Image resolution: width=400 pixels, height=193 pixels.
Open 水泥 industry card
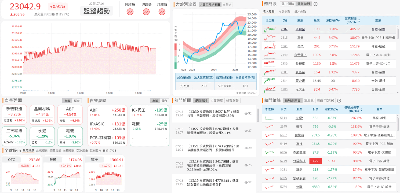click(x=42, y=136)
